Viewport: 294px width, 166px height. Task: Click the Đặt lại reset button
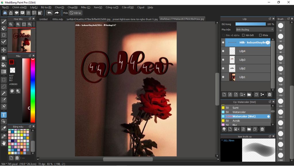(x=76, y=13)
